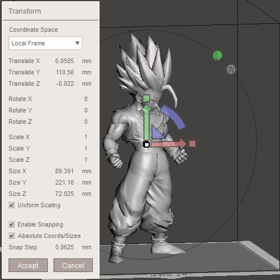This screenshot has height=280, width=280.
Task: Click the white center uniform scale handle
Action: pos(146,144)
